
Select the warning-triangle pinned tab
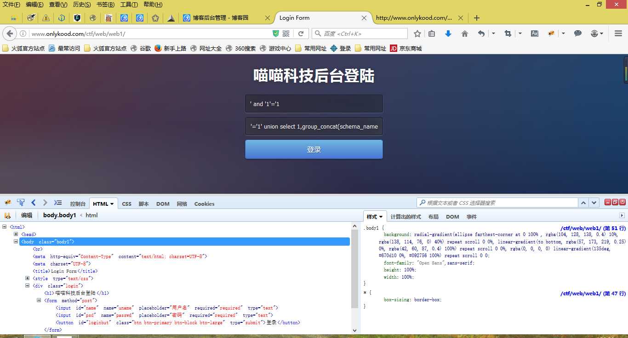coord(46,18)
